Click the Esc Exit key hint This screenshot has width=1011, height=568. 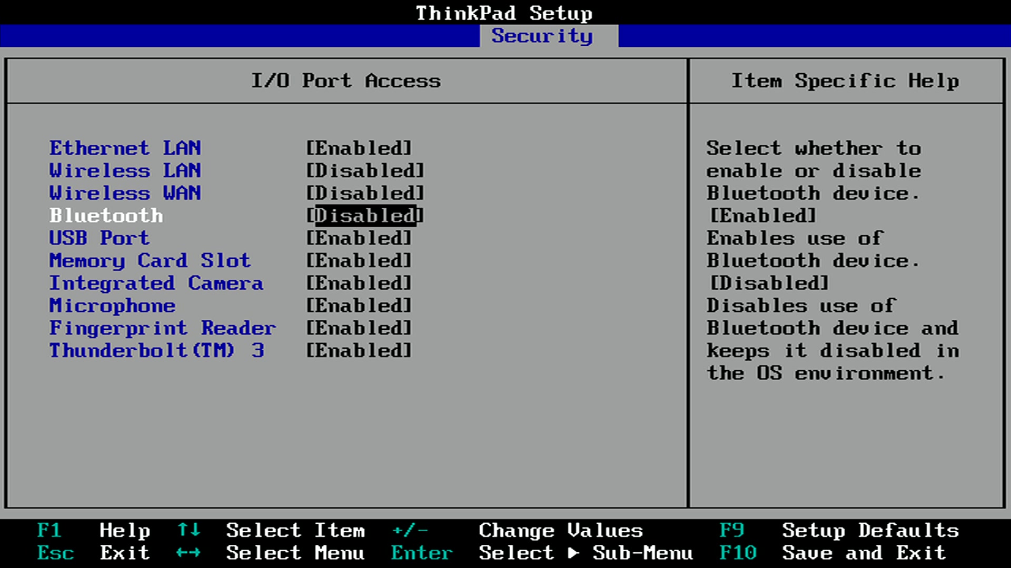click(x=94, y=553)
